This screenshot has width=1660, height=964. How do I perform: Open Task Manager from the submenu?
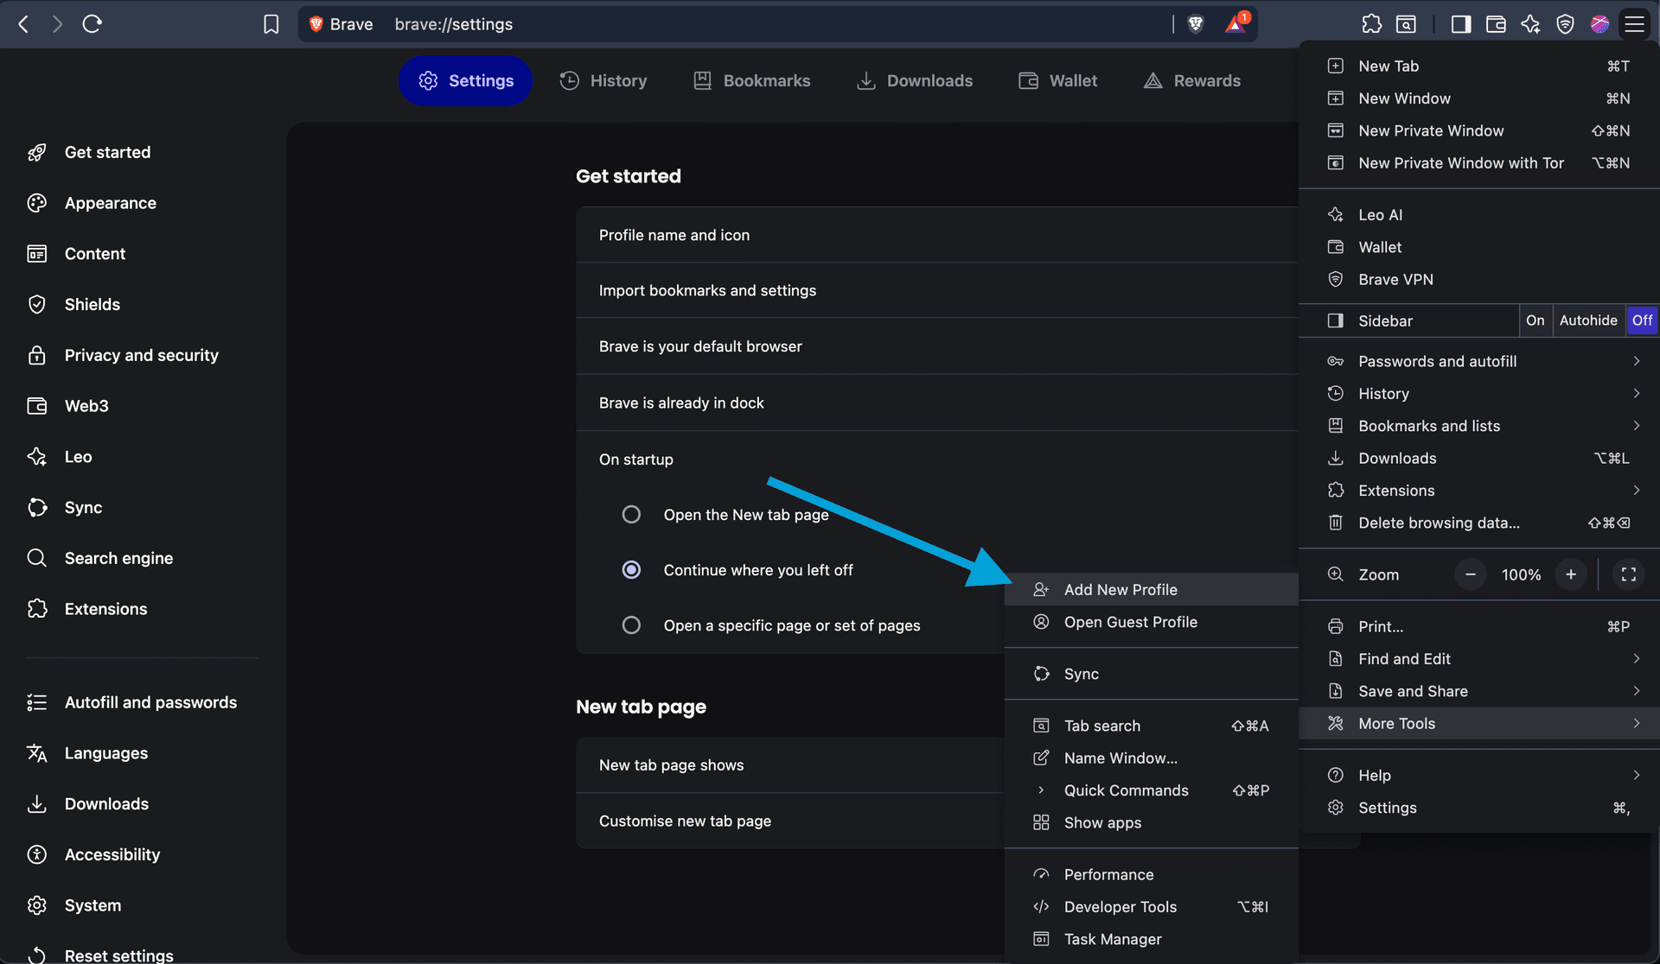coord(1152,939)
